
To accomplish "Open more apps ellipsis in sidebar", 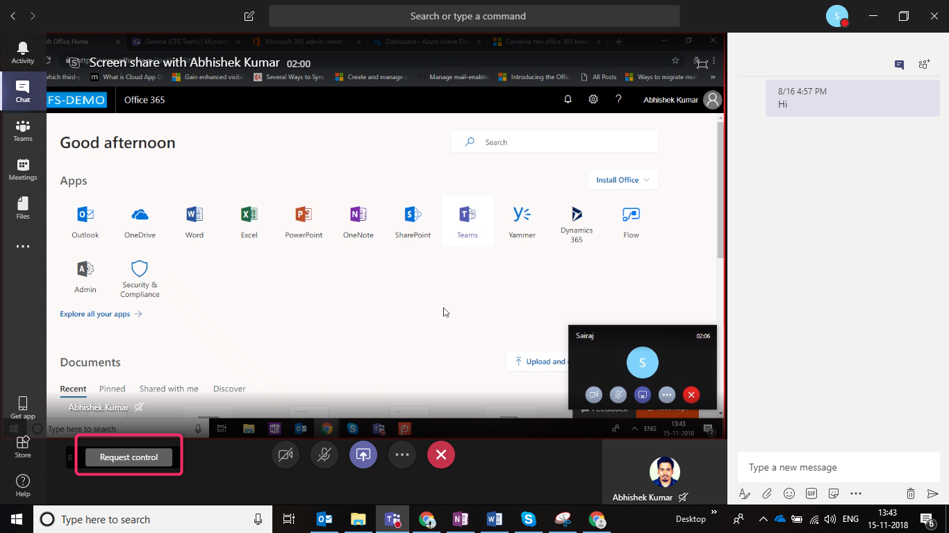I will pyautogui.click(x=23, y=246).
